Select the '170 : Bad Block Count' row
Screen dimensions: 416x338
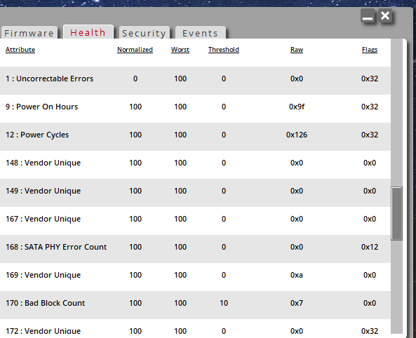(x=195, y=305)
